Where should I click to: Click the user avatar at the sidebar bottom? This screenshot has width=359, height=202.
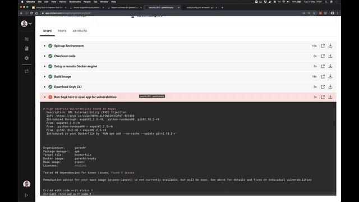pos(26,184)
